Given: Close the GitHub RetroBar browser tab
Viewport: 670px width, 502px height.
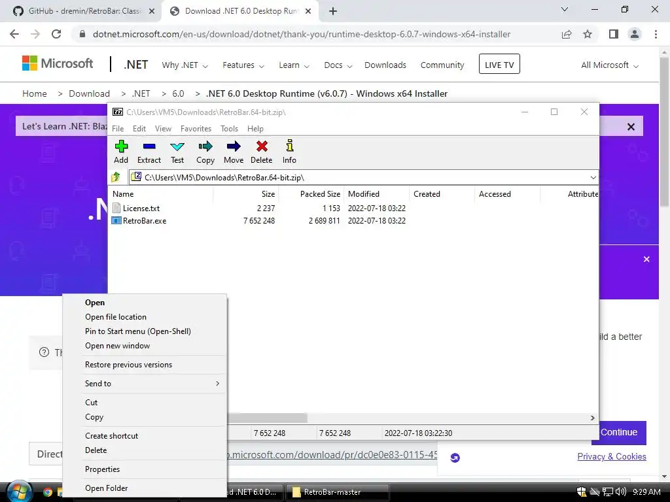Looking at the screenshot, I should pos(152,11).
